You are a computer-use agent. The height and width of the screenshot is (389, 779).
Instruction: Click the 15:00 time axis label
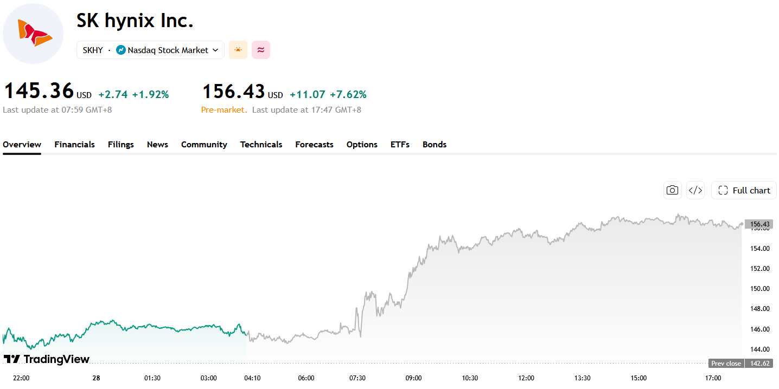(638, 378)
